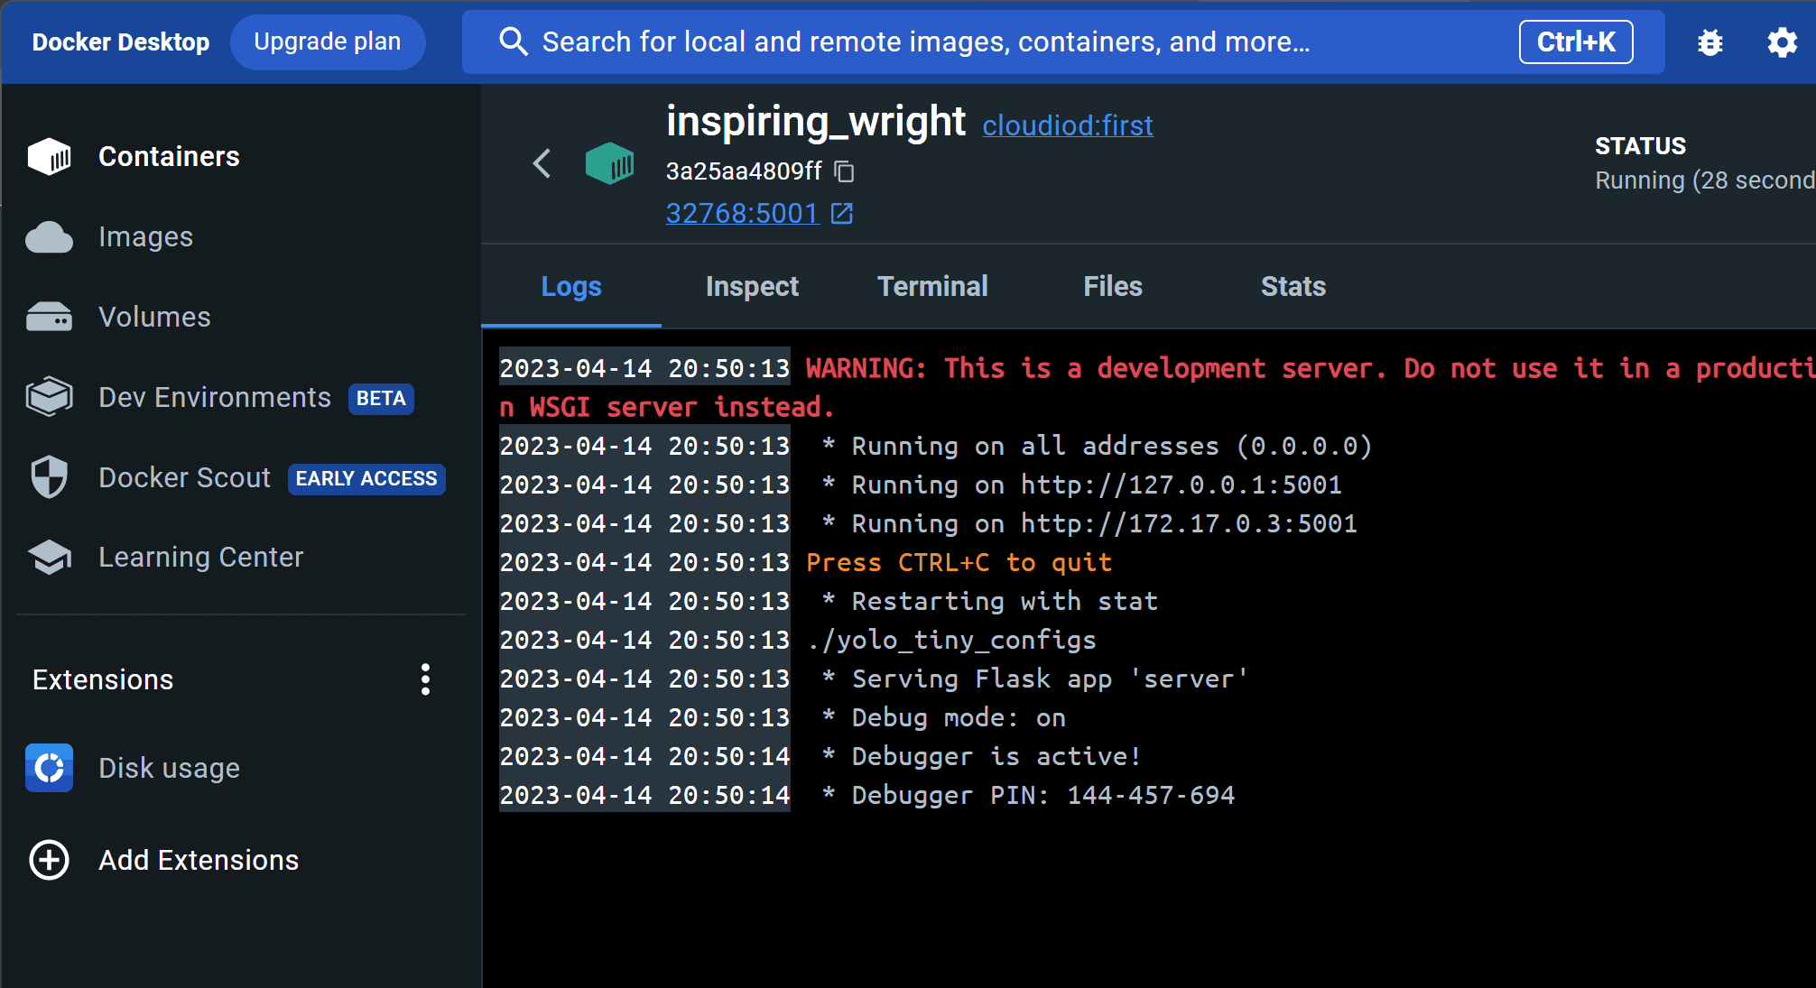
Task: Open the settings gear icon
Action: pos(1782,42)
